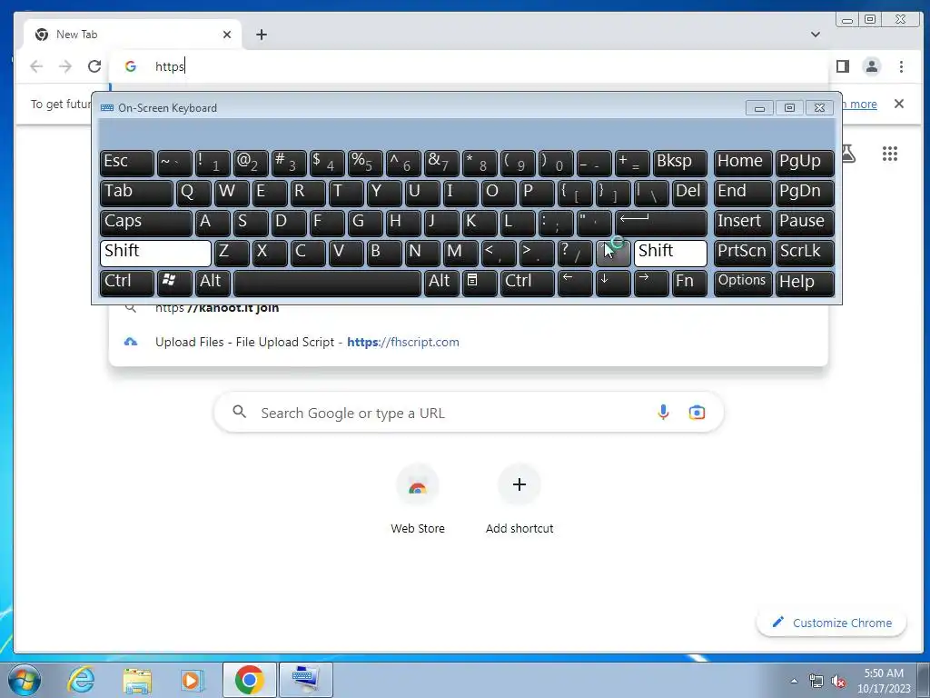The height and width of the screenshot is (698, 930).
Task: Click the PrtScn key
Action: (x=743, y=253)
